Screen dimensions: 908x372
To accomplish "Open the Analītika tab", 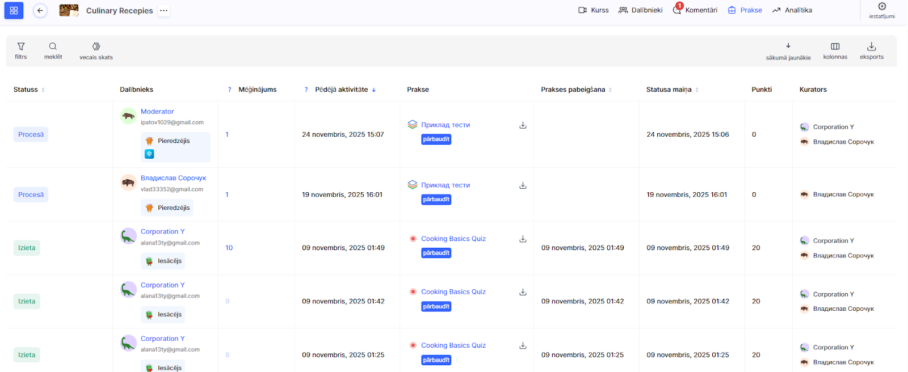I will [792, 10].
